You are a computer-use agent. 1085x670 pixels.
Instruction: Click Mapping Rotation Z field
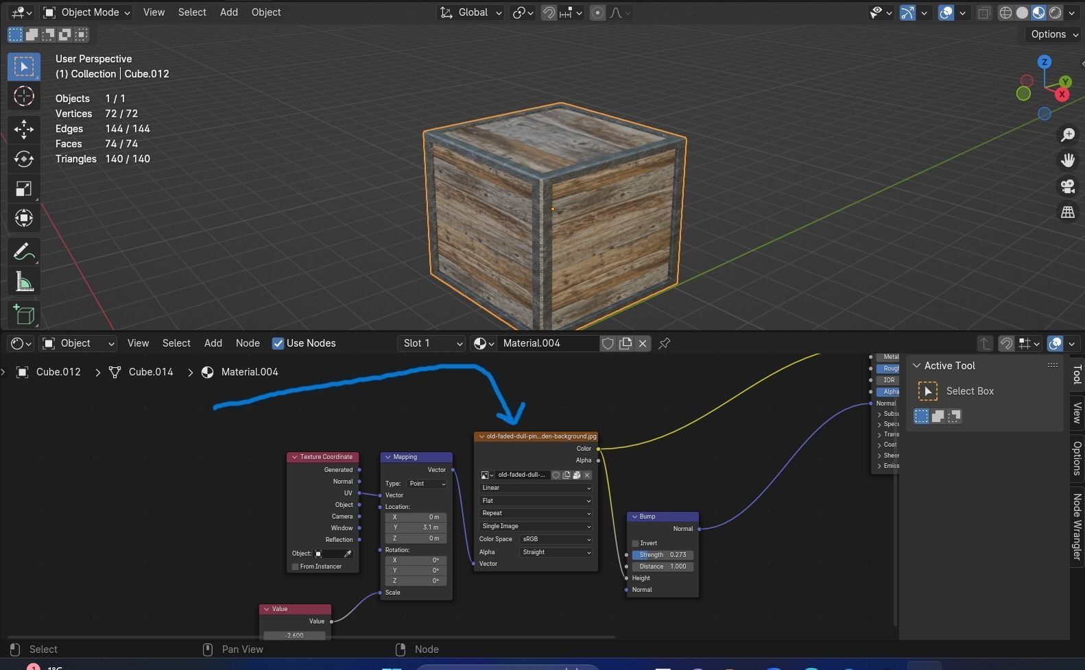click(416, 581)
